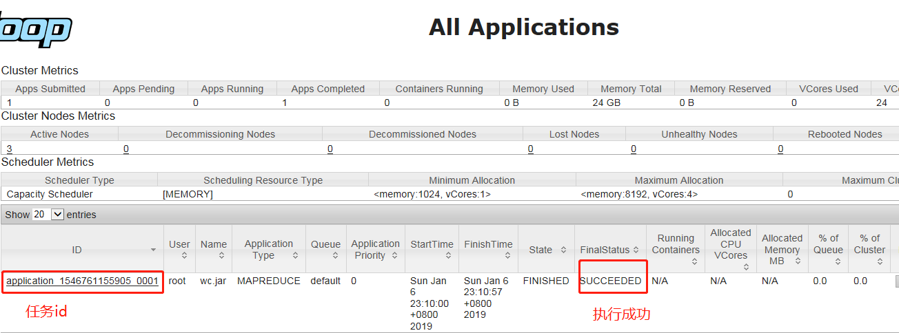The width and height of the screenshot is (899, 333).
Task: Sort table by Allocated Memory MB column
Action: (782, 250)
